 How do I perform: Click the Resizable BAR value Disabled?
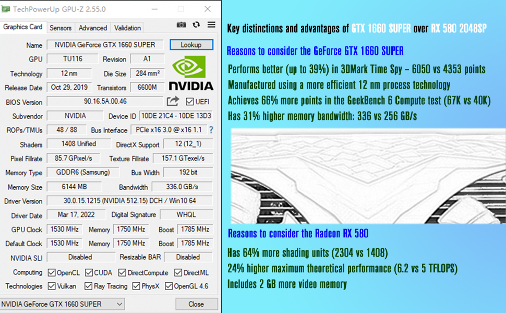(x=188, y=257)
